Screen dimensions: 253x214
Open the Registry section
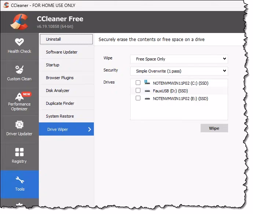pos(19,156)
